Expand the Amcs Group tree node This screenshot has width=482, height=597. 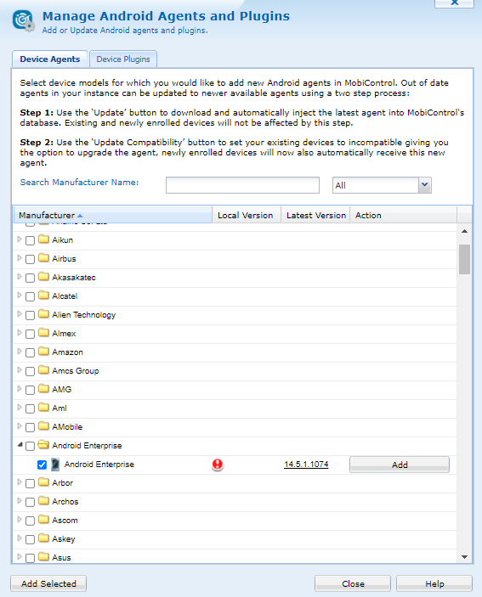pos(20,370)
